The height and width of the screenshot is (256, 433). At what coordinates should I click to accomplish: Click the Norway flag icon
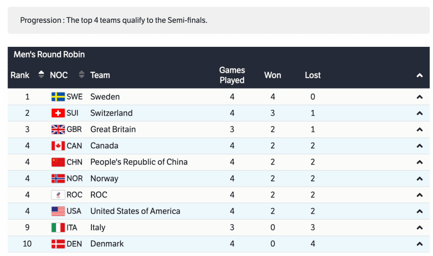58,179
